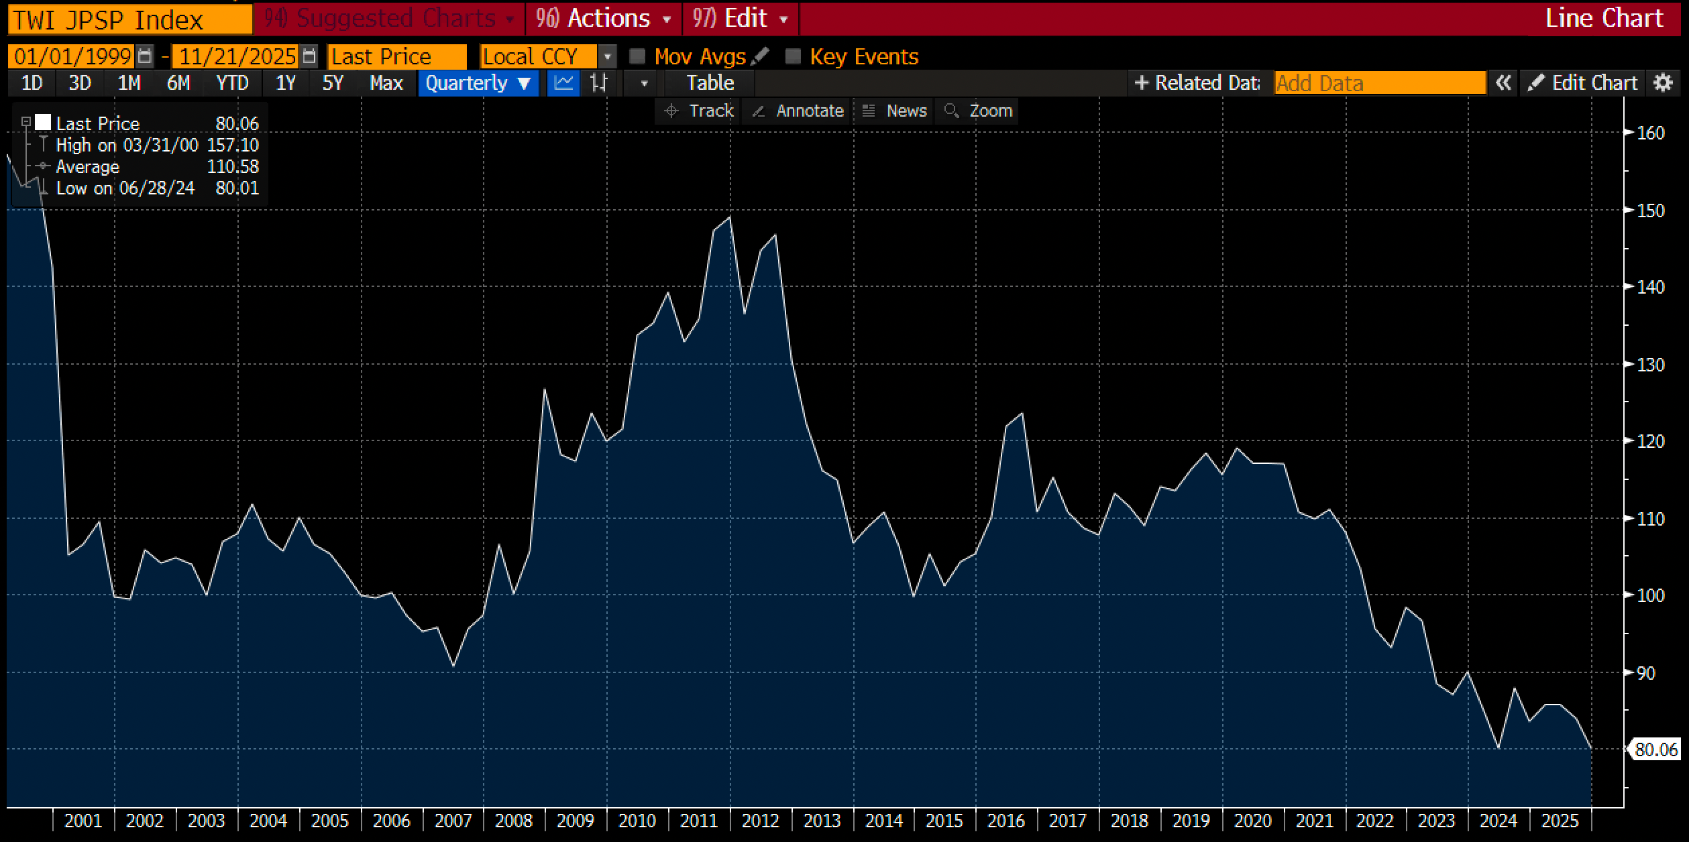Switch to the bar/candle chart icon
Screen dimensions: 1689x842
click(x=598, y=83)
